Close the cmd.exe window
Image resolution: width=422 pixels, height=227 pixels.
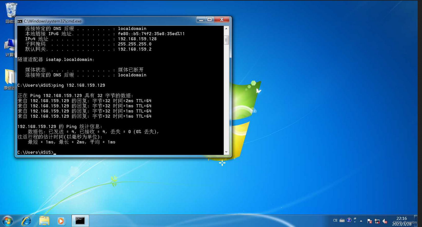222,20
